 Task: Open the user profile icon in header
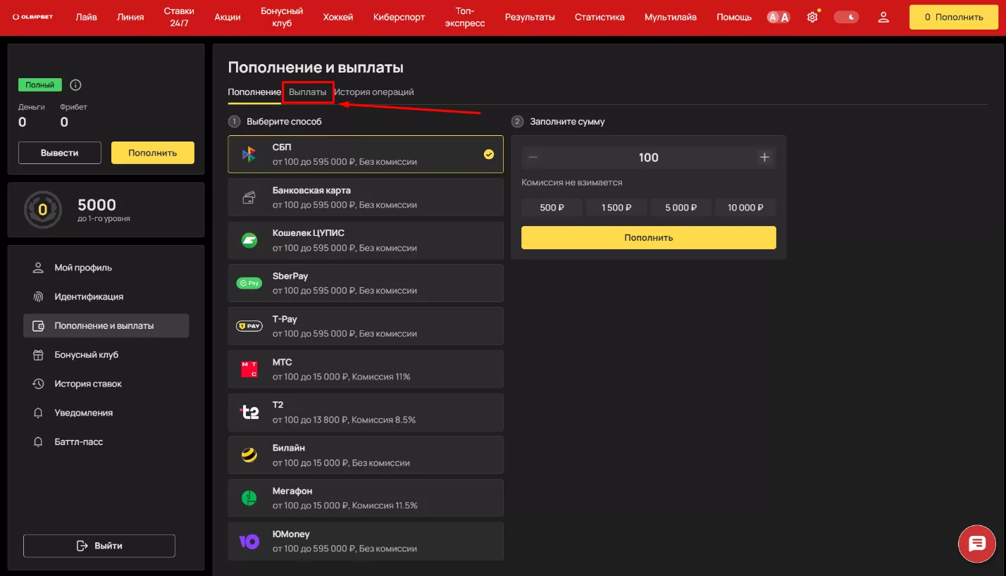[883, 16]
